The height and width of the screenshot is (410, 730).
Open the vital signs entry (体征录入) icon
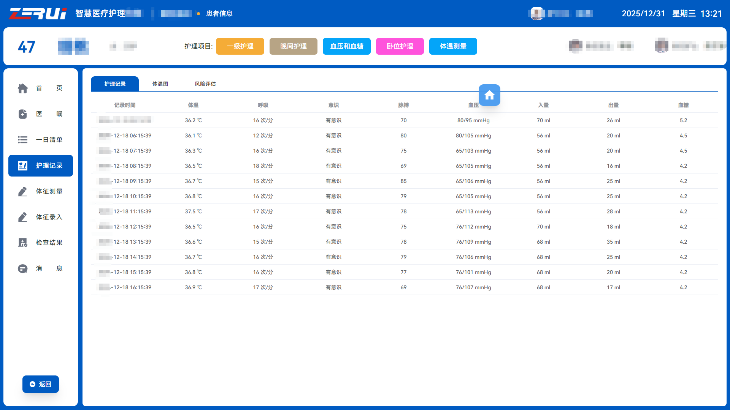(x=23, y=217)
